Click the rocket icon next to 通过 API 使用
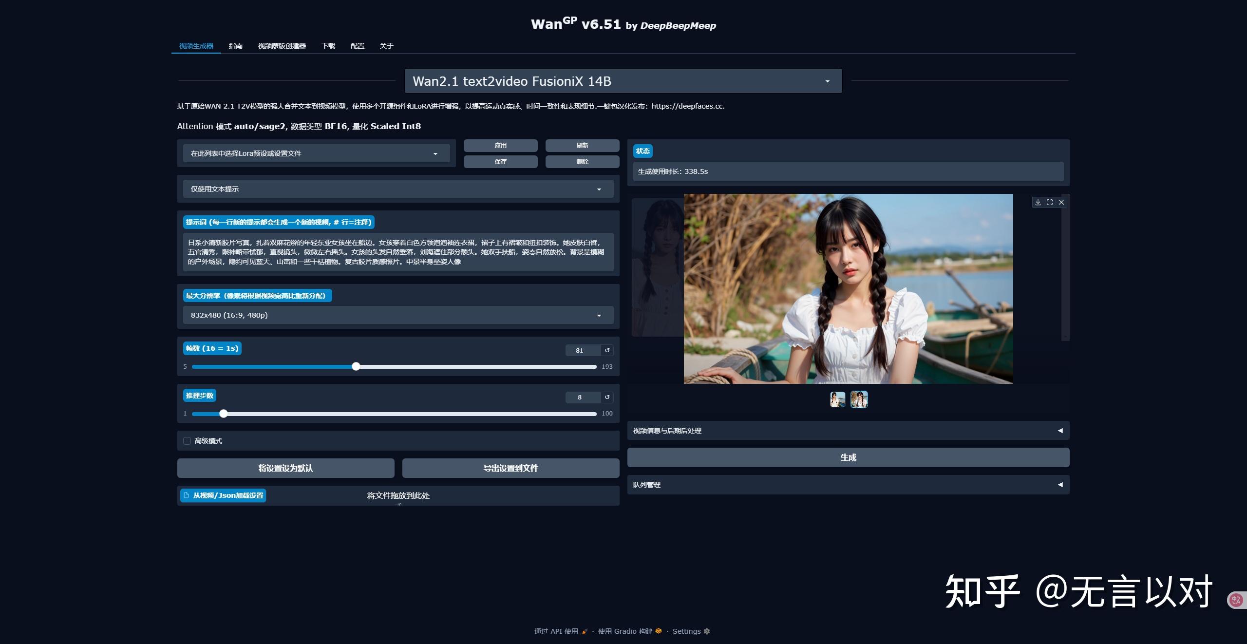1247x644 pixels. coord(585,631)
